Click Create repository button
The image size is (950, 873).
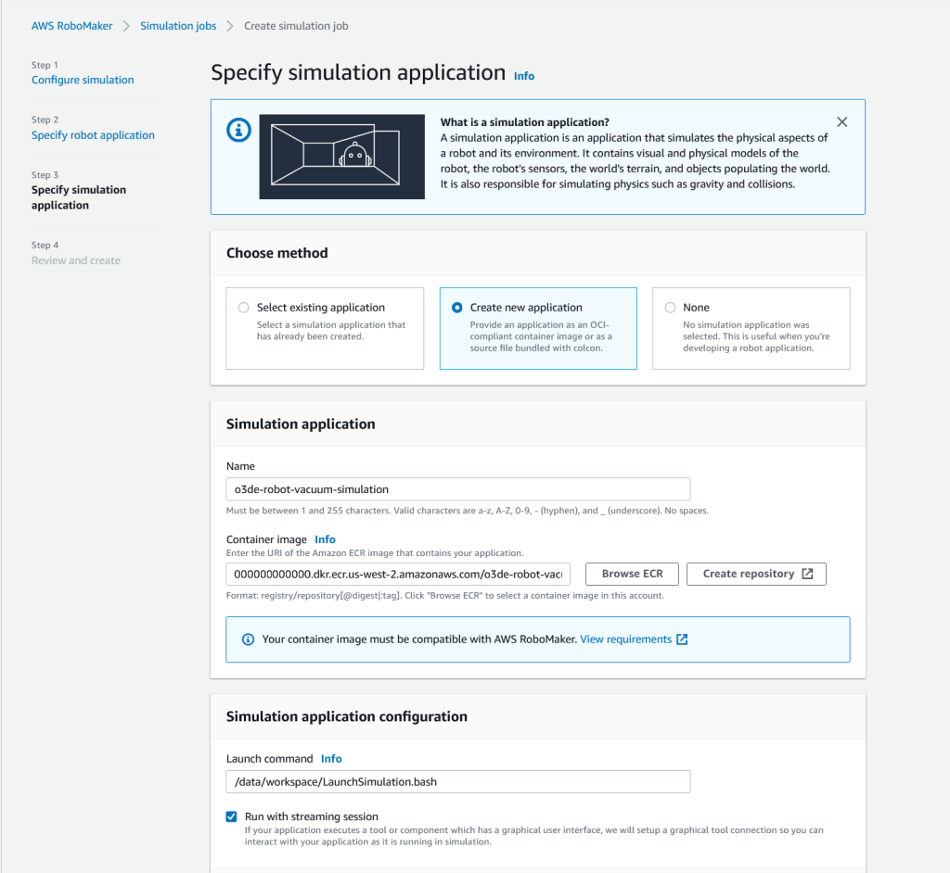[756, 574]
